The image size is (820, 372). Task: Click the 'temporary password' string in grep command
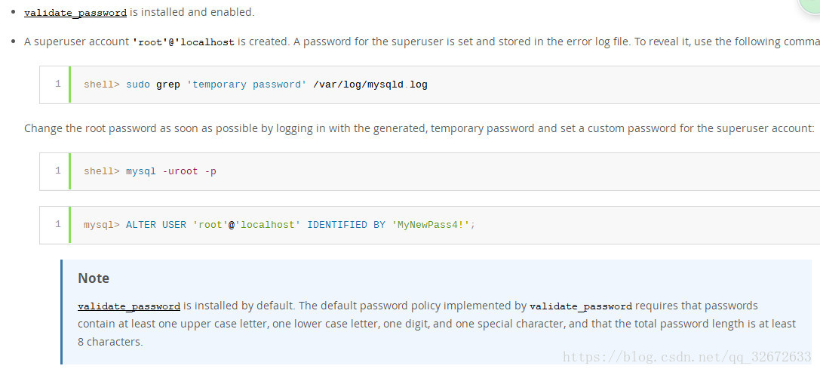click(x=246, y=85)
